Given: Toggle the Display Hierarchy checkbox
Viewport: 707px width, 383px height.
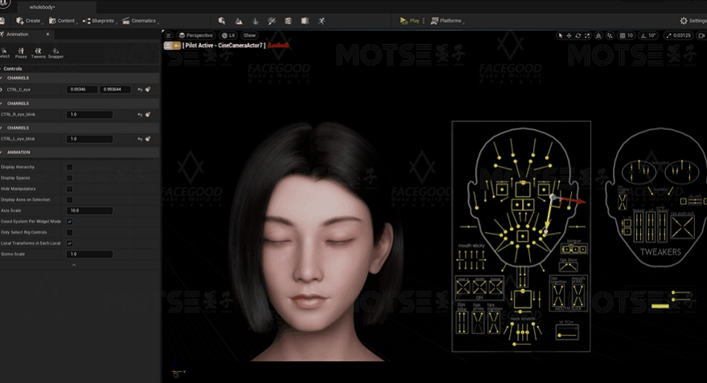Looking at the screenshot, I should coord(69,167).
